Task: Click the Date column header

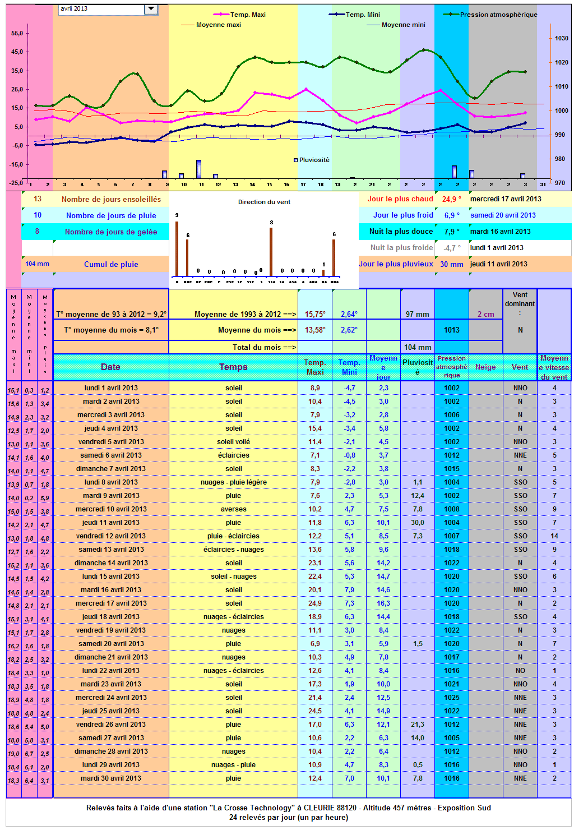Action: 111,367
